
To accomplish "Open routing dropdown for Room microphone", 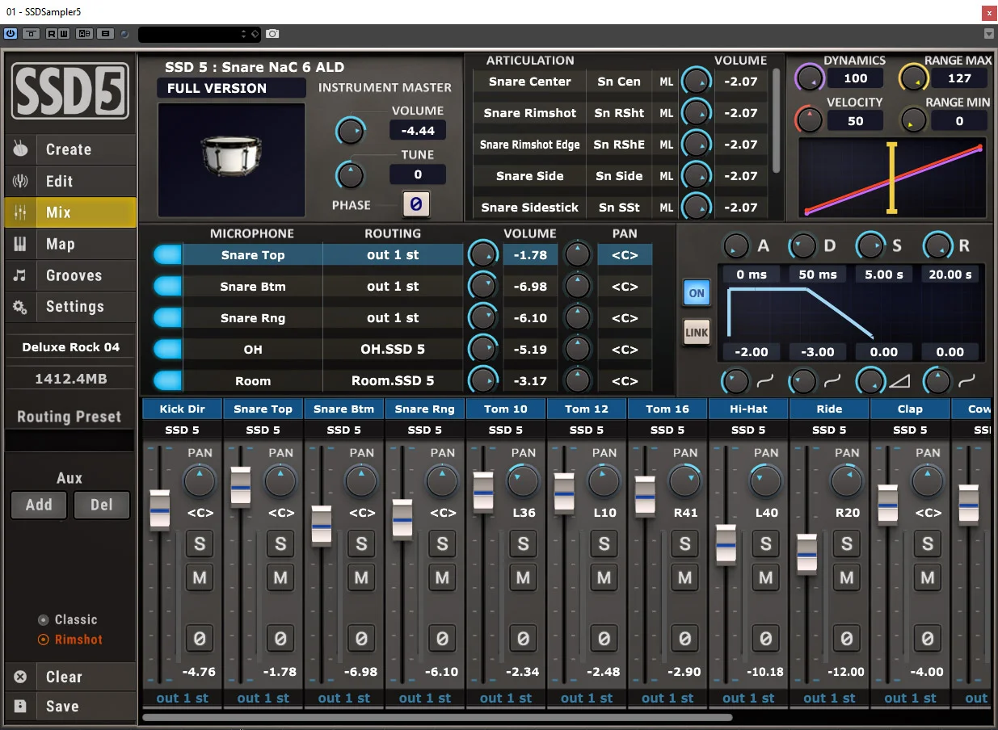I will click(x=393, y=381).
